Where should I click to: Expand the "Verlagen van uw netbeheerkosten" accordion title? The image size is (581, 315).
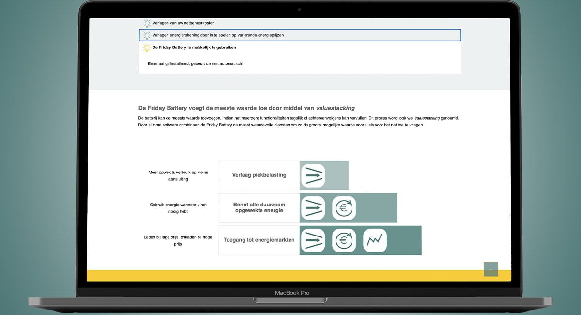[x=183, y=23]
